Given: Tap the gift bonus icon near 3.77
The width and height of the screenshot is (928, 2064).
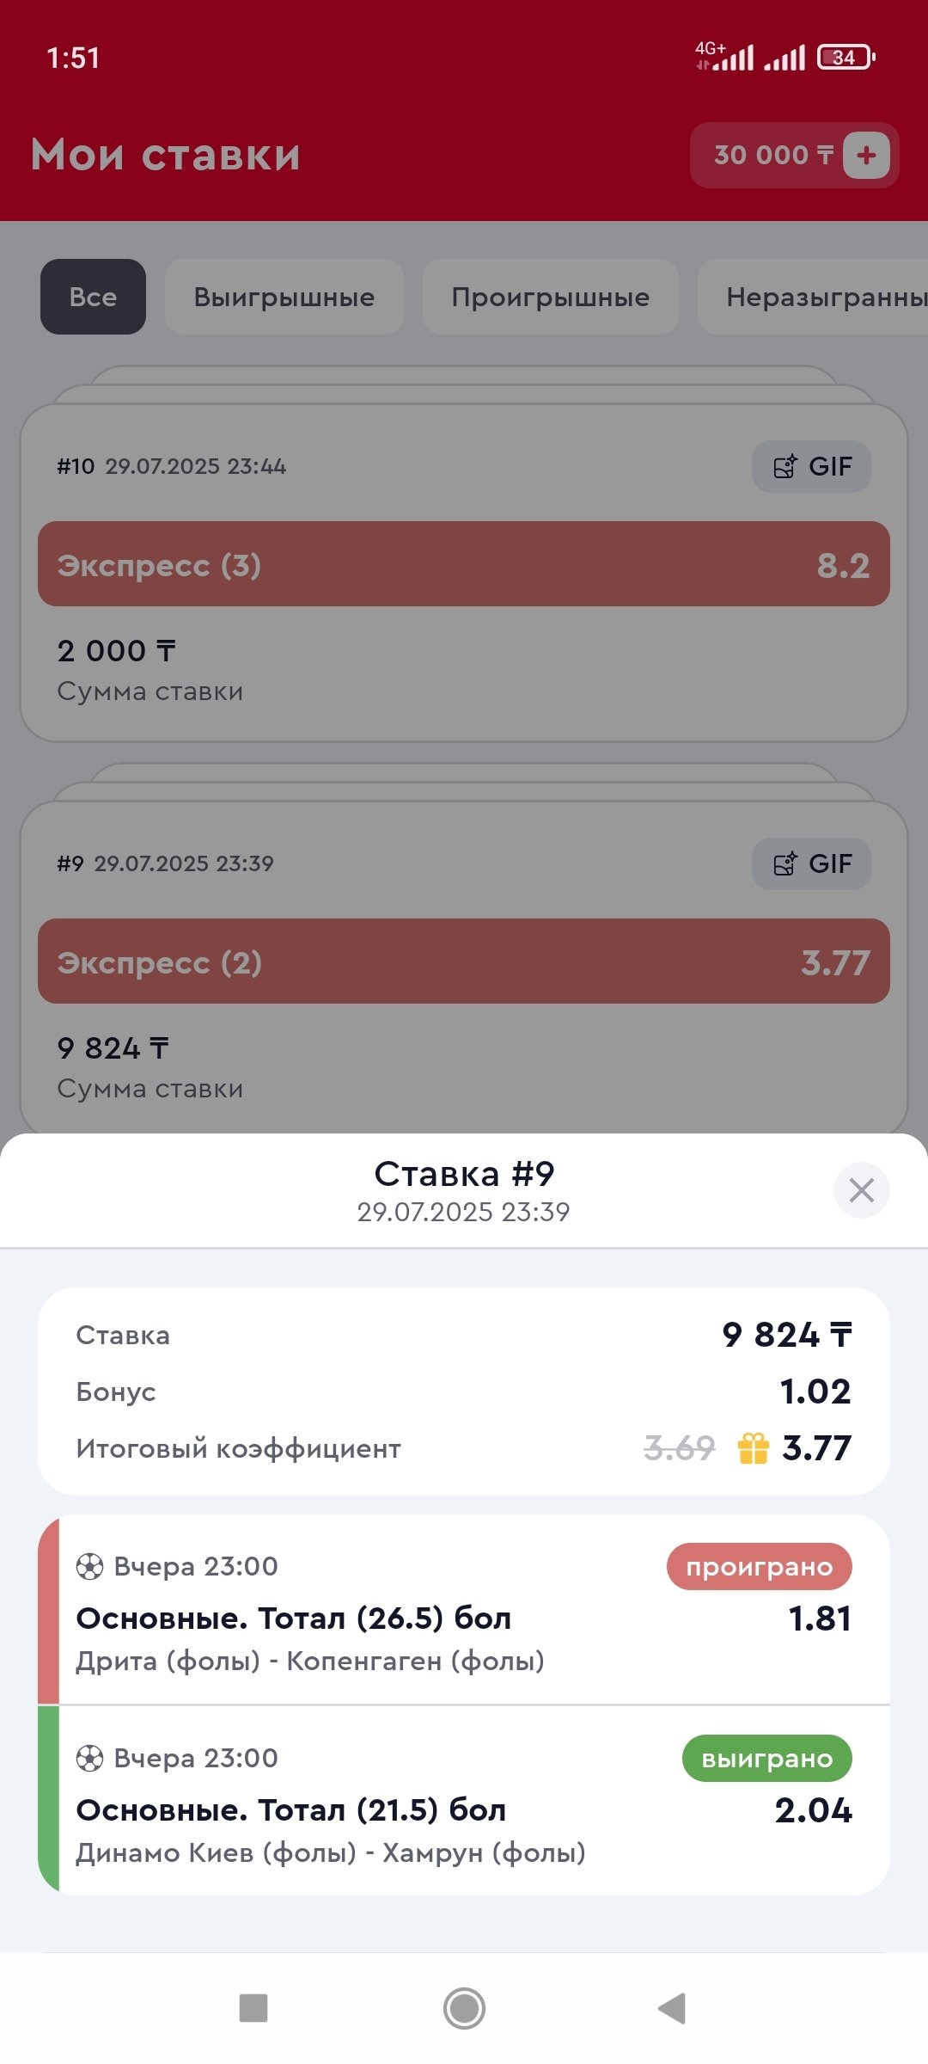Looking at the screenshot, I should (x=754, y=1448).
